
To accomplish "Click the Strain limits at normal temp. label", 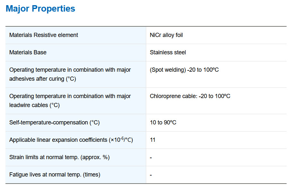I will [x=59, y=157].
